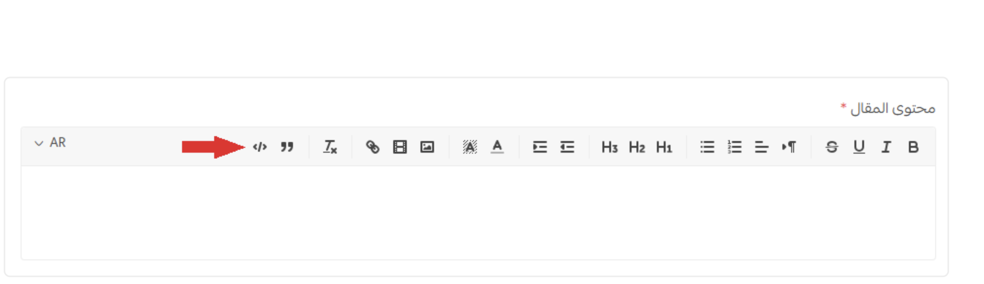Add a hyperlink to the selected text
Screen dimensions: 984x284
coord(373,147)
